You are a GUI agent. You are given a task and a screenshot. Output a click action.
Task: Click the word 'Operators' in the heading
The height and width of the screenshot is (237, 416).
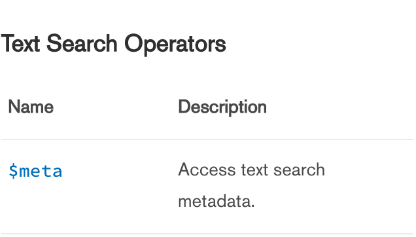click(x=175, y=45)
